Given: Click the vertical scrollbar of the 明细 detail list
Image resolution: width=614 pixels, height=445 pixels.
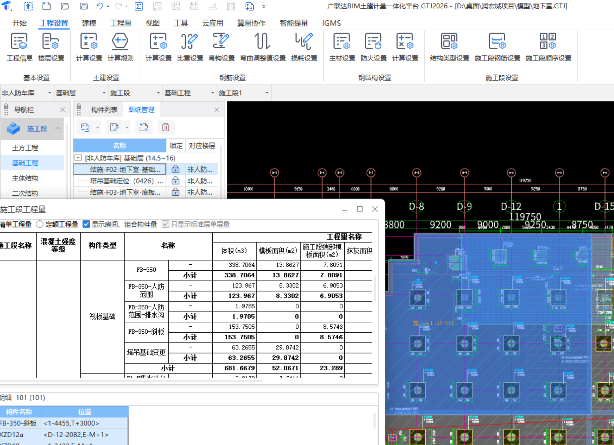Looking at the screenshot, I should point(375,420).
